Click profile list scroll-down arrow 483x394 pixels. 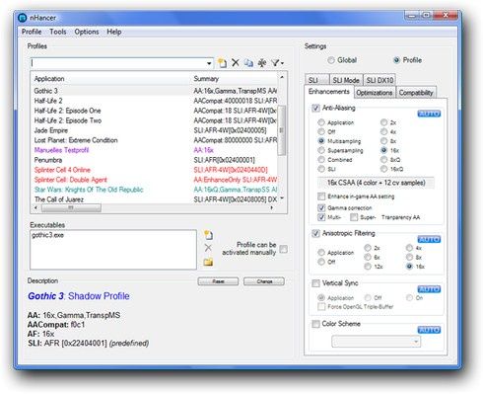282,198
